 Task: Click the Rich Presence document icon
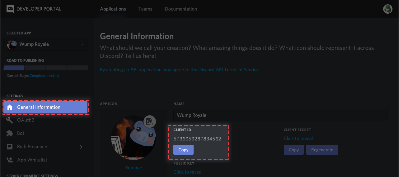click(x=10, y=147)
